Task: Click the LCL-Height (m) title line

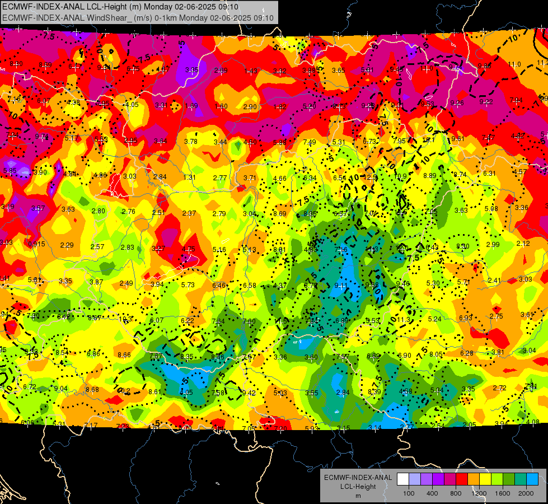Action: pos(120,7)
